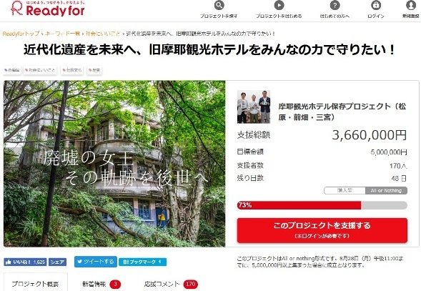Like the project via Facebook thumbs-up button

[x=25, y=262]
